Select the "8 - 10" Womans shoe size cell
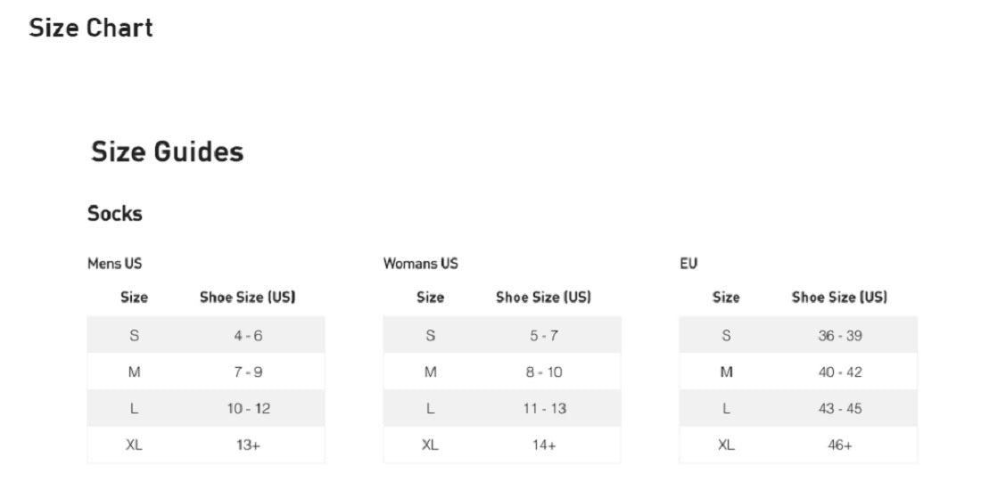 click(544, 372)
